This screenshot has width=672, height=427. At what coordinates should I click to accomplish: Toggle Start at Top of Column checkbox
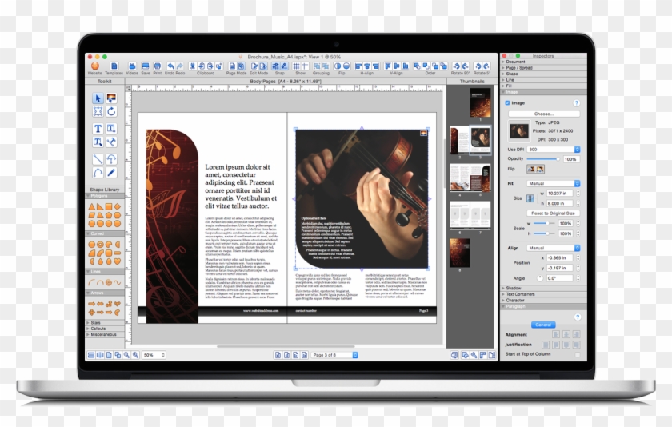[578, 354]
